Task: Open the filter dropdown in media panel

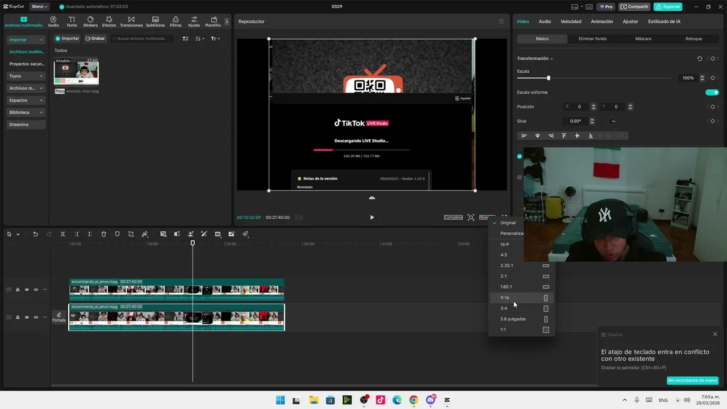Action: pyautogui.click(x=215, y=39)
